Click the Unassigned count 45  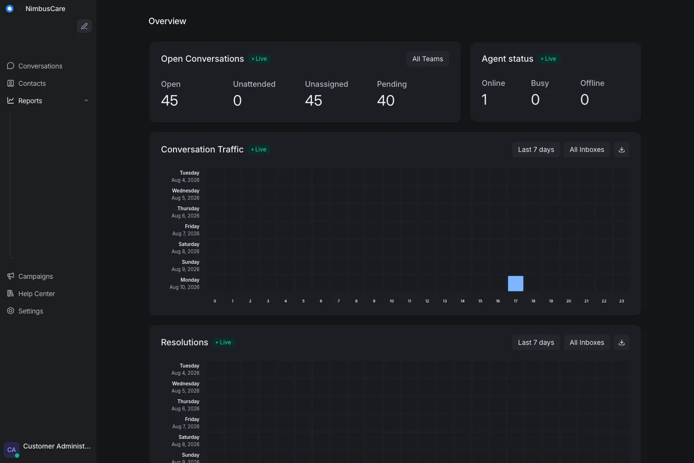click(314, 100)
